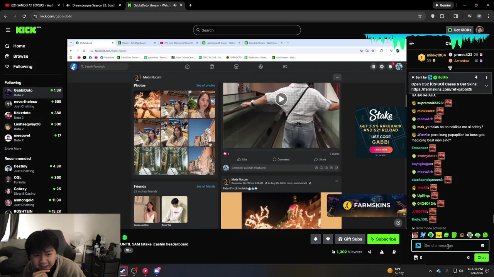
Task: Open Gemini assistant button
Action: (x=443, y=5)
